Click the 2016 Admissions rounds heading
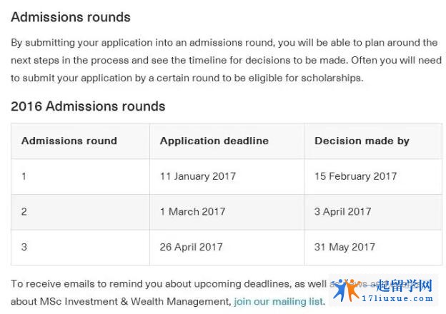 88,106
